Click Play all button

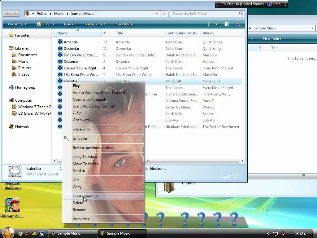pyautogui.click(x=70, y=24)
